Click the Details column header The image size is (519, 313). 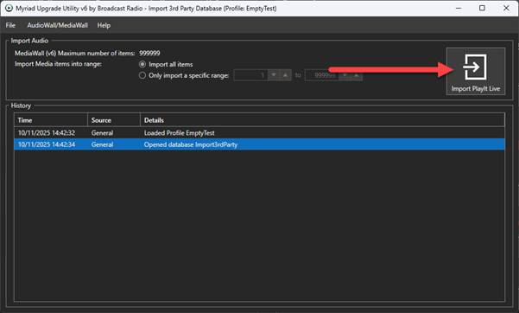click(x=322, y=120)
